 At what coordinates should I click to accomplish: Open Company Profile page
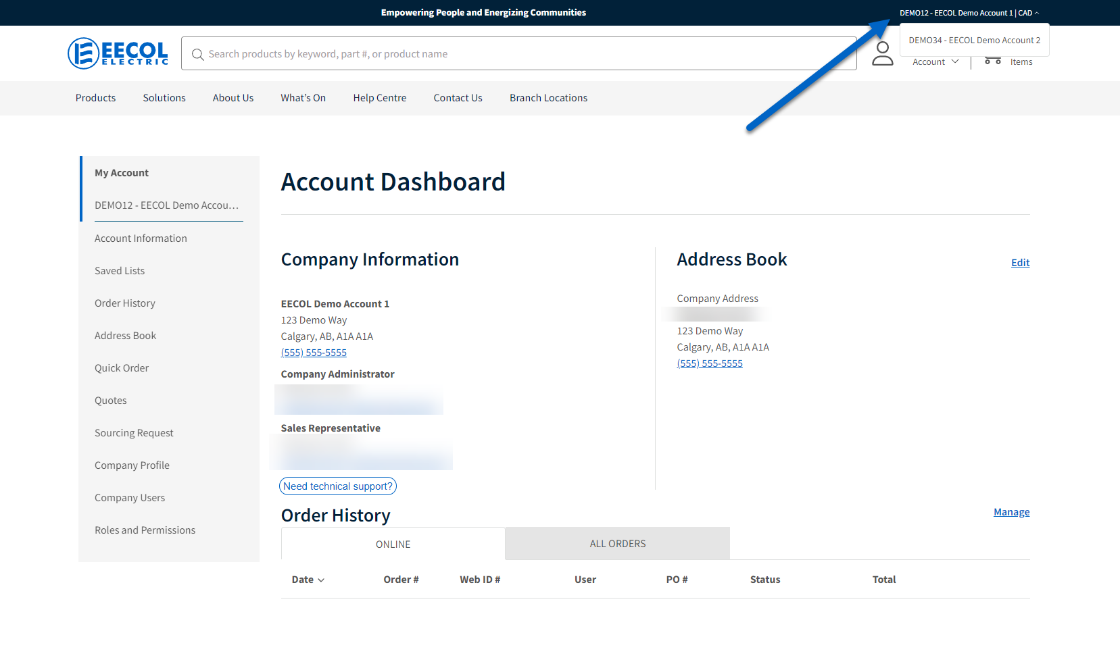pyautogui.click(x=132, y=465)
